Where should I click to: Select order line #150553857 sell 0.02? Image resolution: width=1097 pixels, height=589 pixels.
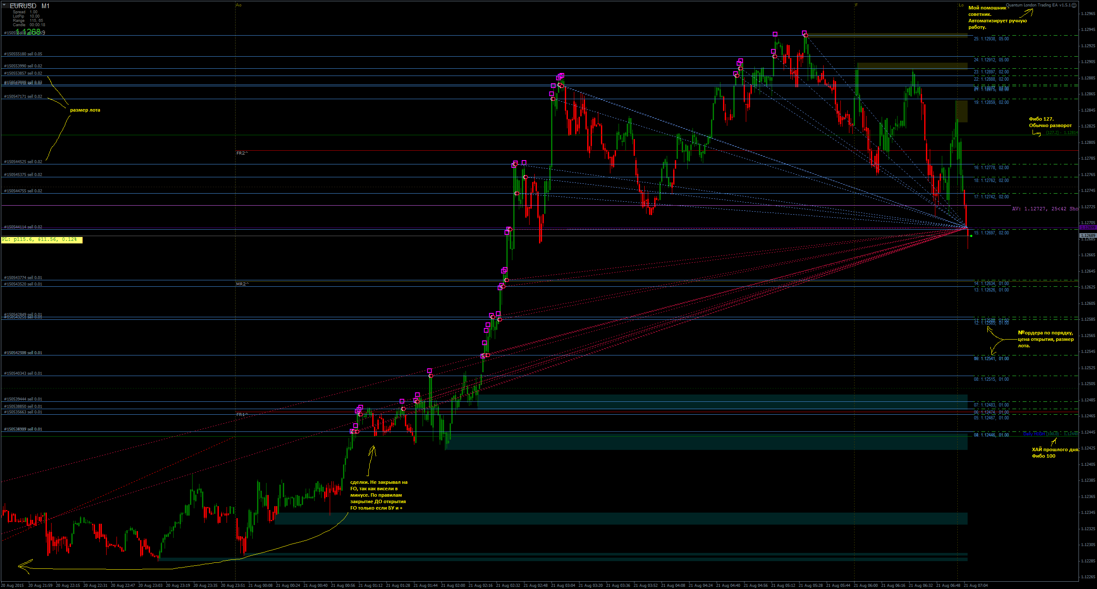pos(23,73)
